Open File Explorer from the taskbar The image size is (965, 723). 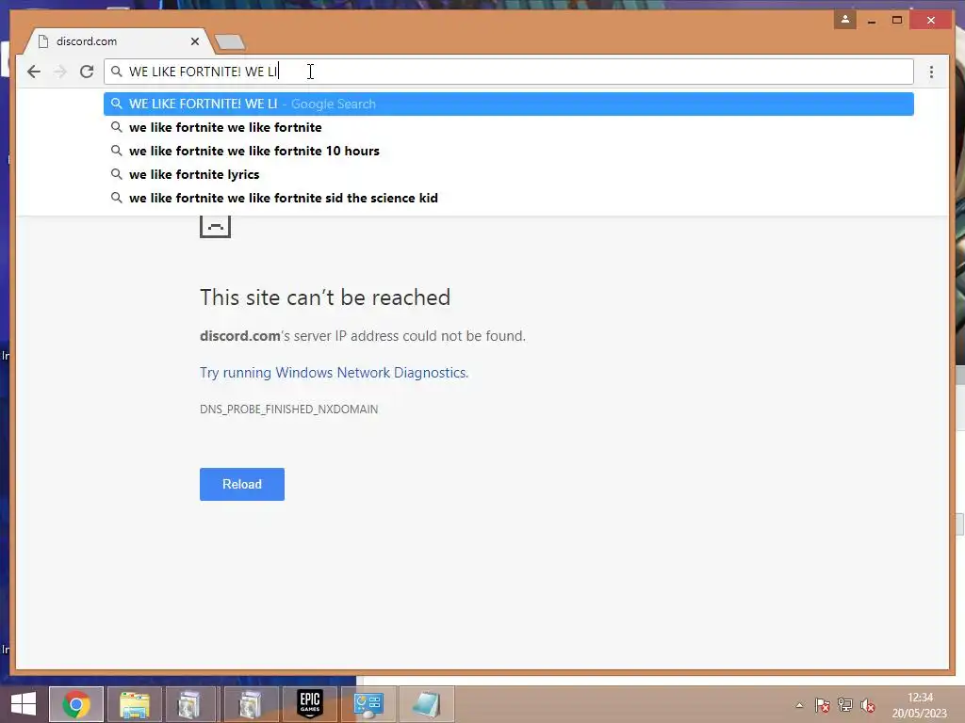point(135,704)
